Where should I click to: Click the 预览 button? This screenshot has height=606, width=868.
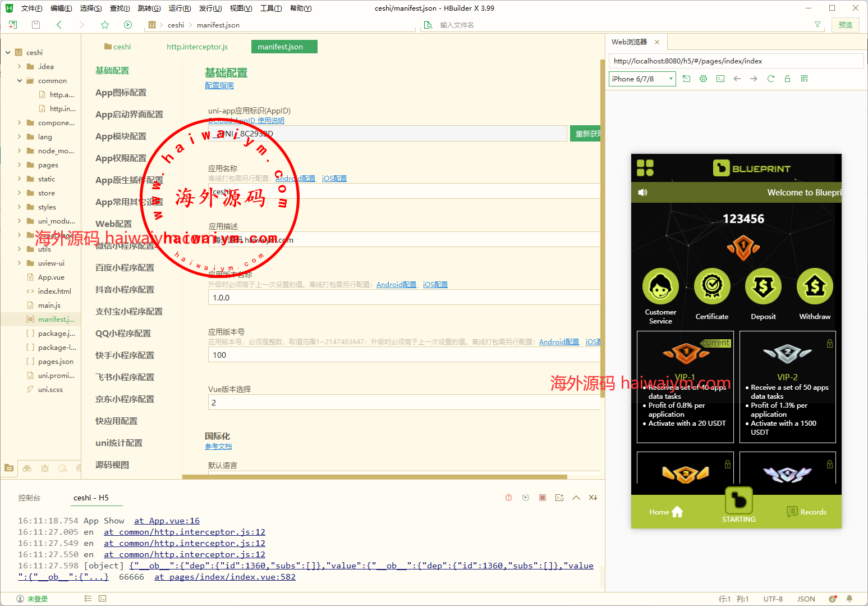(845, 25)
